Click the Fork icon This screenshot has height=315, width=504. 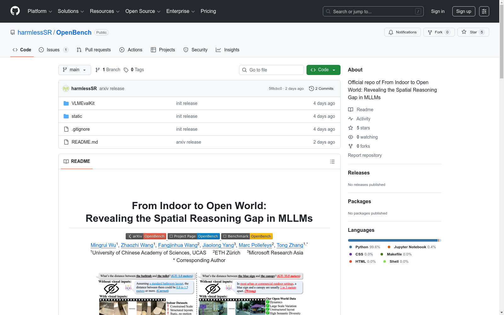point(430,32)
